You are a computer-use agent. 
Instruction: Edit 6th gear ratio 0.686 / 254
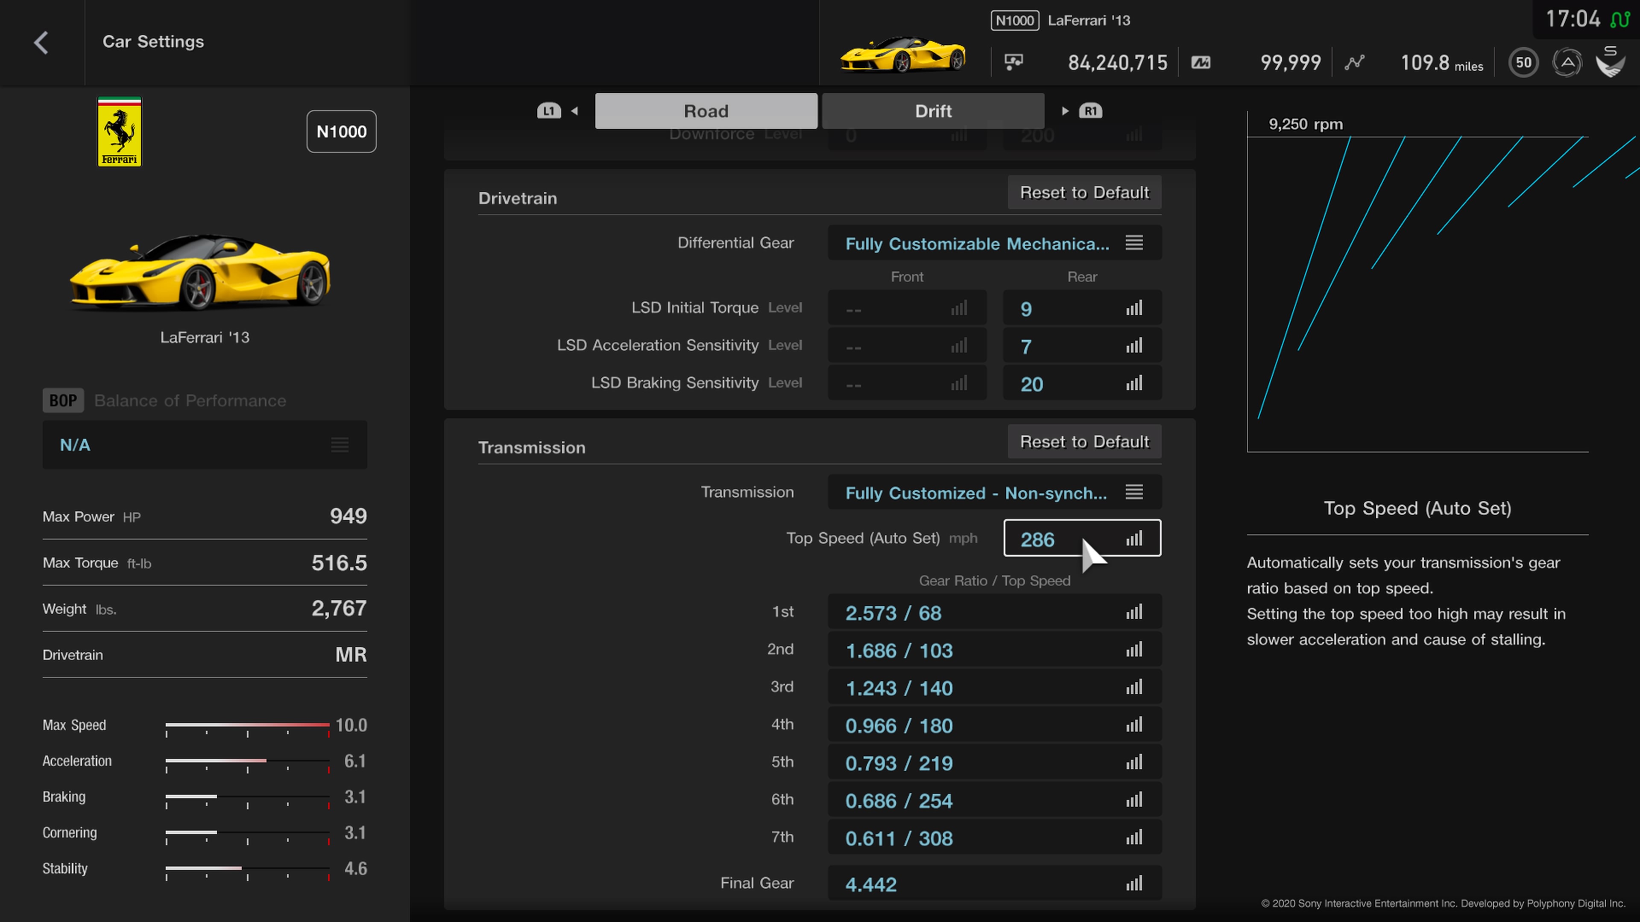pyautogui.click(x=994, y=800)
